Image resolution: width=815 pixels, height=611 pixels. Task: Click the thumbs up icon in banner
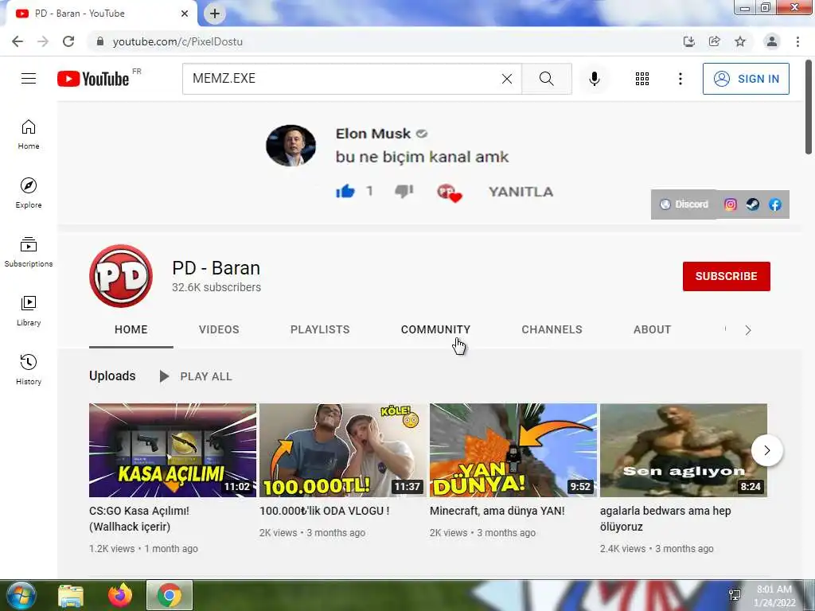tap(345, 191)
